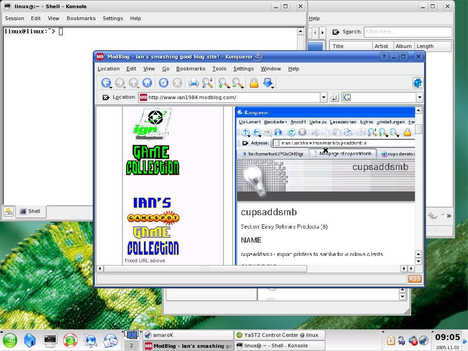Click the IGN Game Collection image

(153, 142)
